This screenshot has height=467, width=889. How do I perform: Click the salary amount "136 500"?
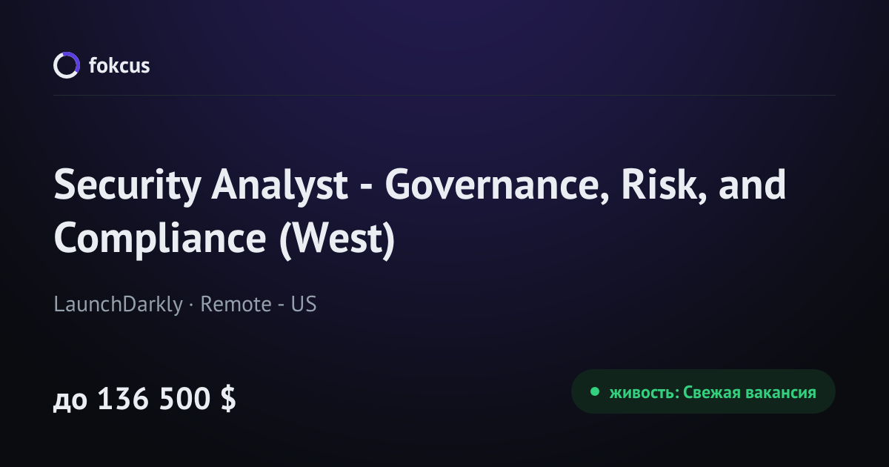155,400
